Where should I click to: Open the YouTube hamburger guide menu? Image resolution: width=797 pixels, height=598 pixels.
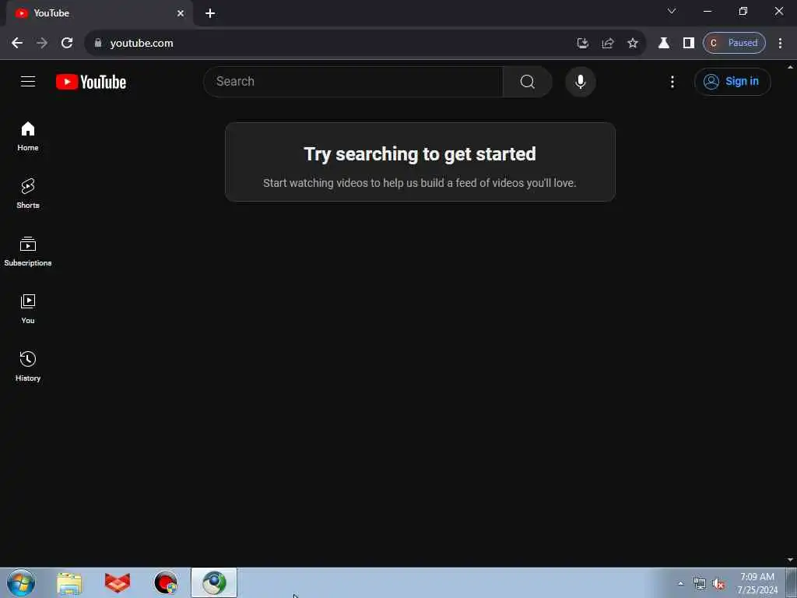pyautogui.click(x=28, y=81)
